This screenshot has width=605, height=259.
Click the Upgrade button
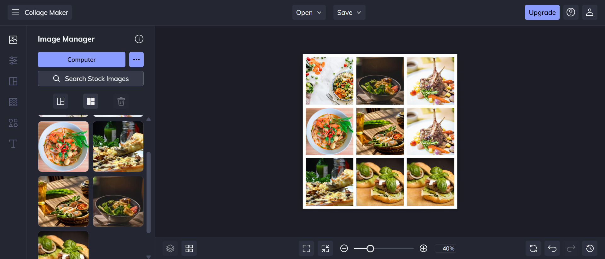point(542,12)
